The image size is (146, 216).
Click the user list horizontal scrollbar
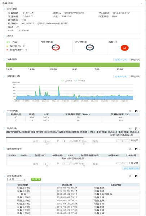(x=45, y=137)
